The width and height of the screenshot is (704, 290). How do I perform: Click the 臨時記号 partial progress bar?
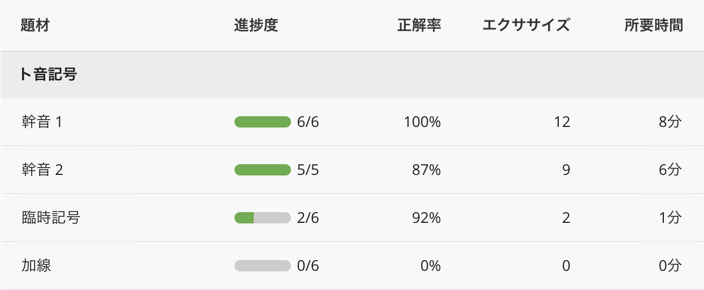pyautogui.click(x=262, y=218)
